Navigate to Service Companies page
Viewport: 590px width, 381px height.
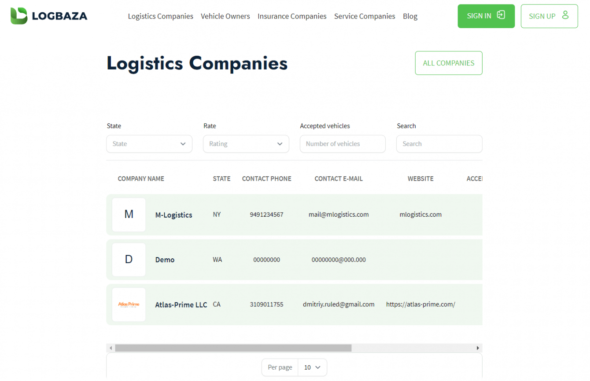365,16
